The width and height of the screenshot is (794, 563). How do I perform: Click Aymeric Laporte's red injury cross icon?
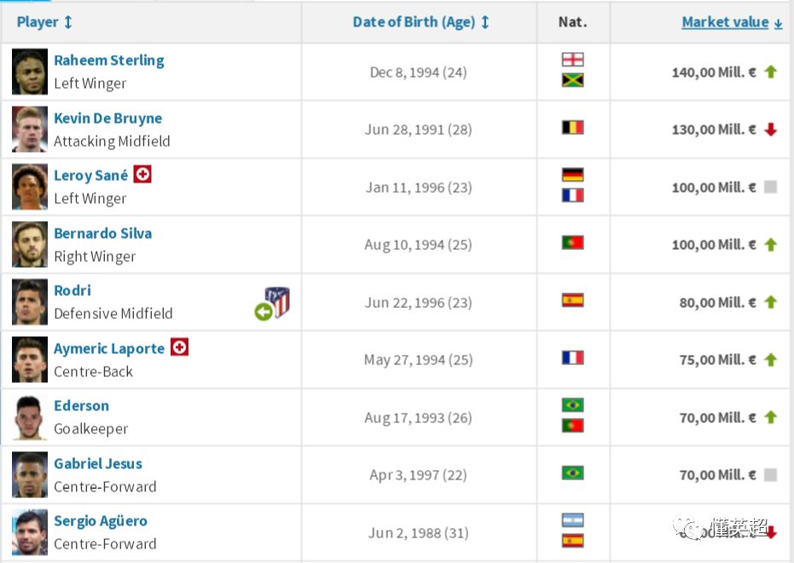[x=179, y=347]
